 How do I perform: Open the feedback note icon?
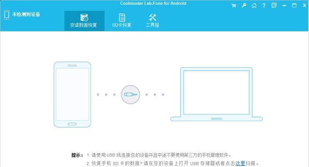[x=274, y=5]
